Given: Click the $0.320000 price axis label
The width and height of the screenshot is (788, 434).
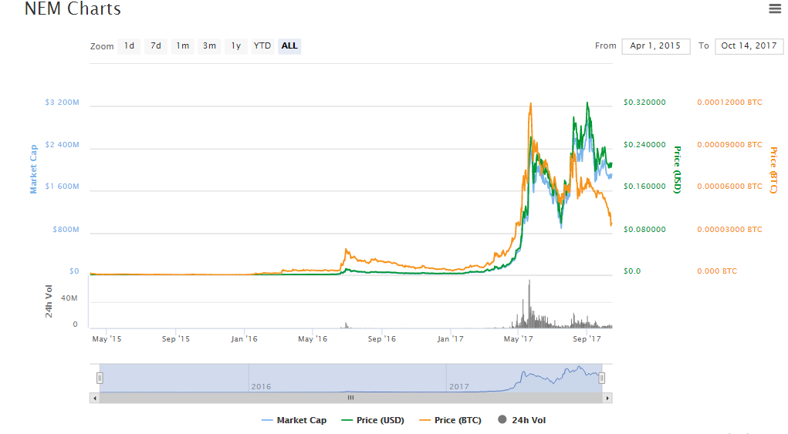Looking at the screenshot, I should click(644, 103).
